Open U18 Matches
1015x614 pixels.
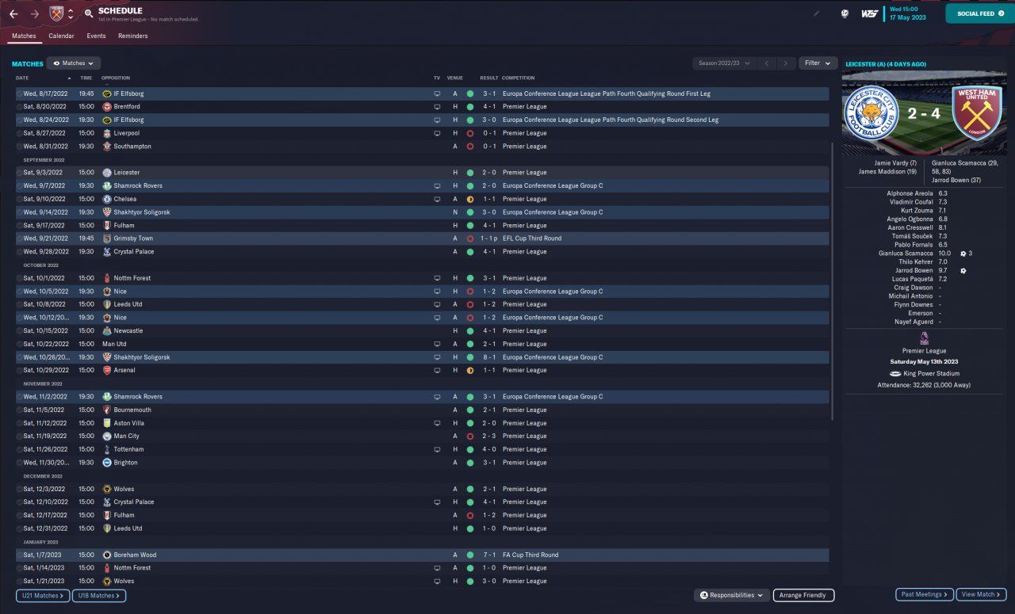[99, 595]
